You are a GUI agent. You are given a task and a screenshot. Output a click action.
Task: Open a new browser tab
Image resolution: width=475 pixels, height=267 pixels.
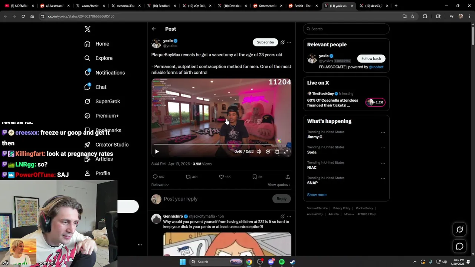tap(396, 6)
